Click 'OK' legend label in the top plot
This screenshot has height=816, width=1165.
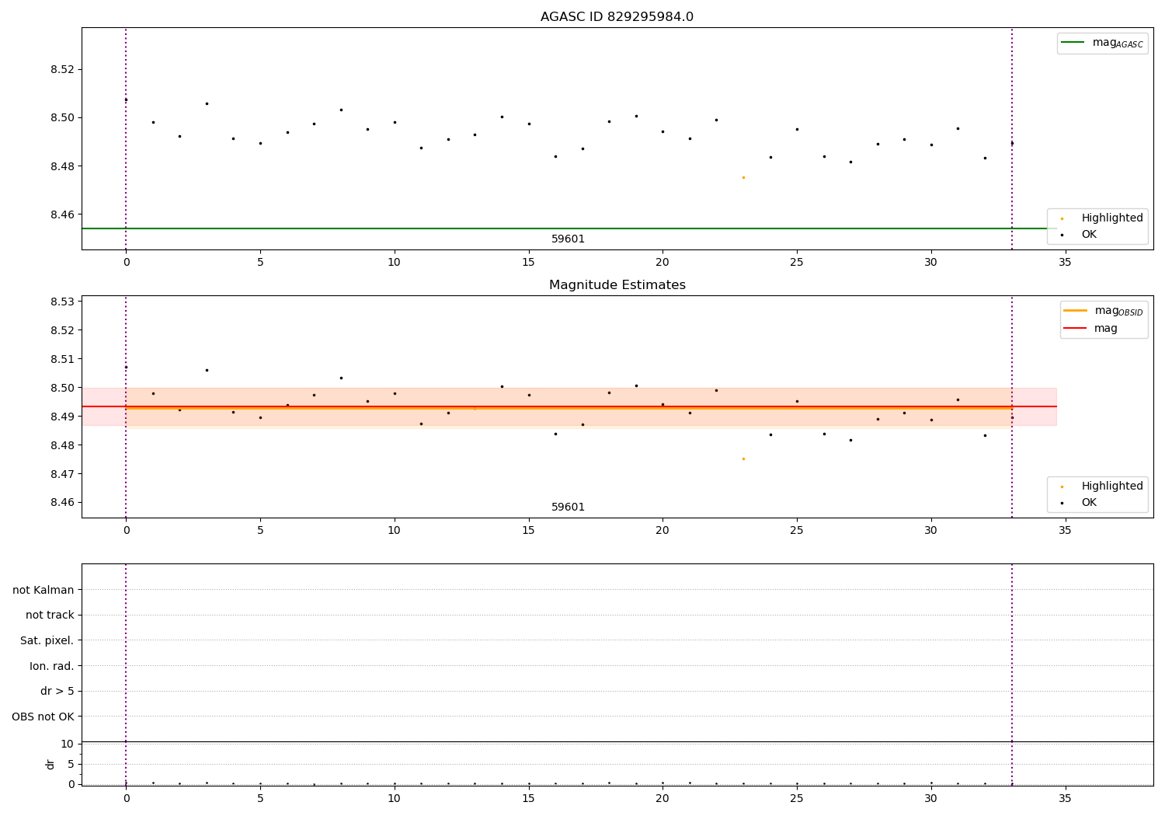pos(1089,235)
